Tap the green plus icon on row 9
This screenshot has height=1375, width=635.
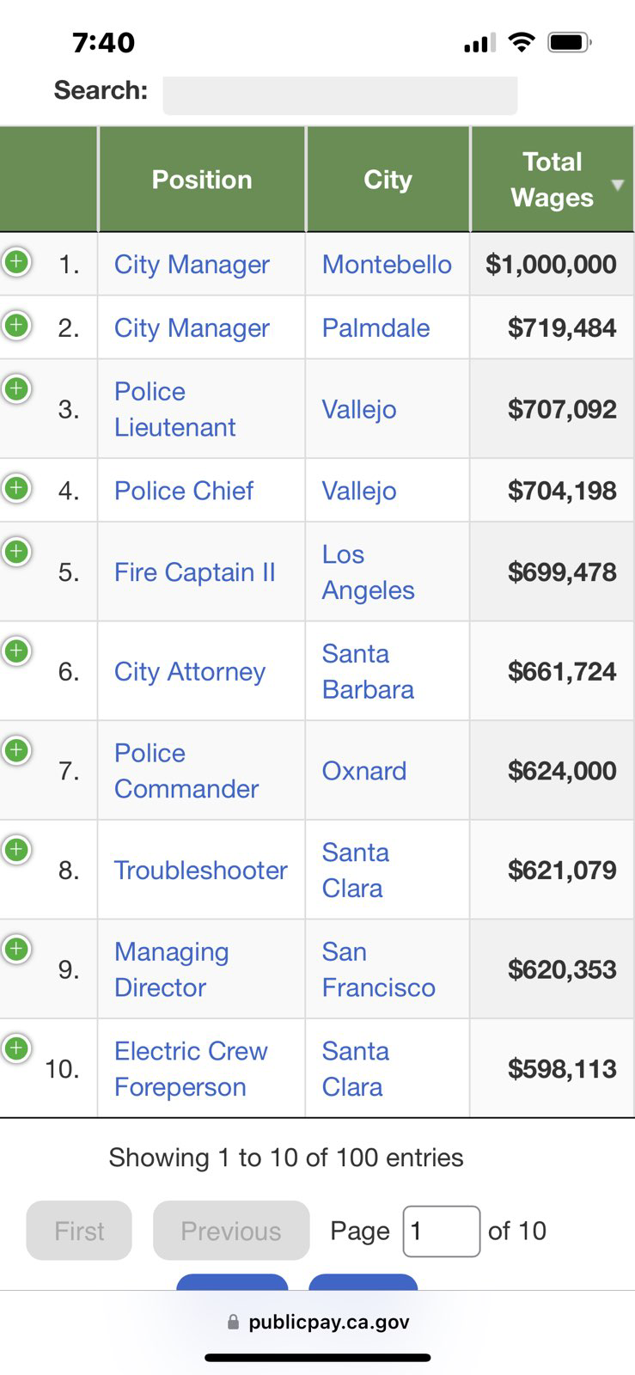click(16, 949)
